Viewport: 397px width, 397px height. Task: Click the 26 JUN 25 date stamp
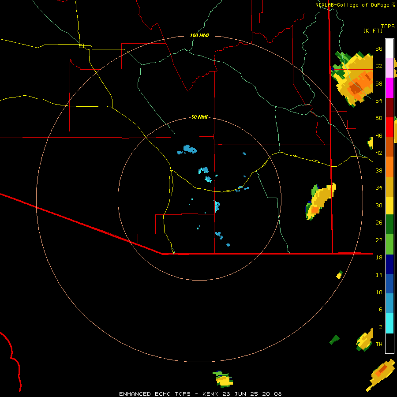(240, 394)
